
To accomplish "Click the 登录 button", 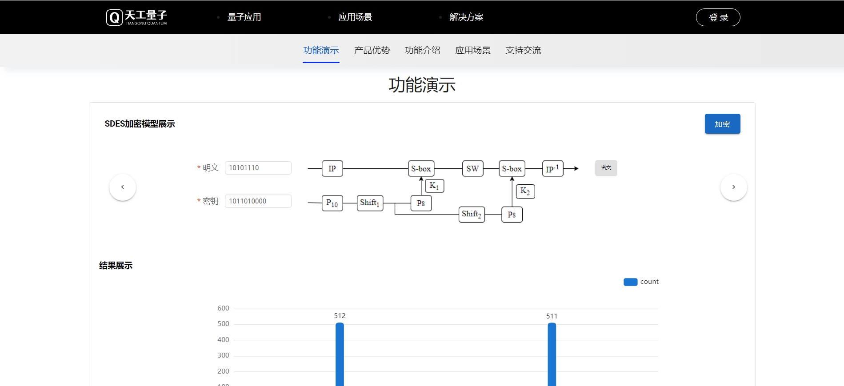I will pos(718,17).
